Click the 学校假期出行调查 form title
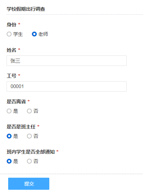Image resolution: width=143 pixels, height=194 pixels. (x=26, y=9)
